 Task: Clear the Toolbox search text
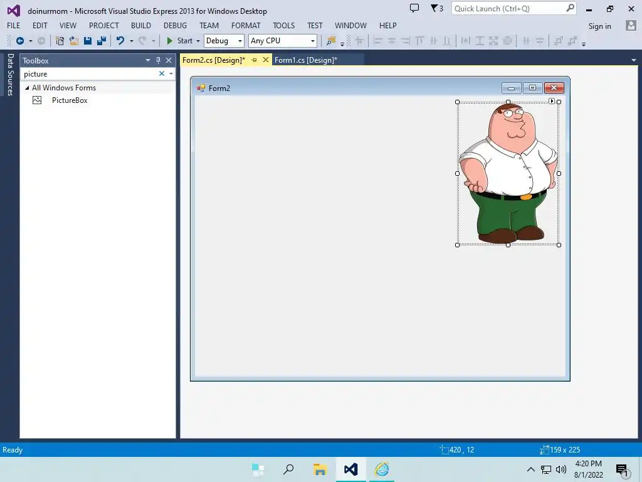pyautogui.click(x=162, y=74)
